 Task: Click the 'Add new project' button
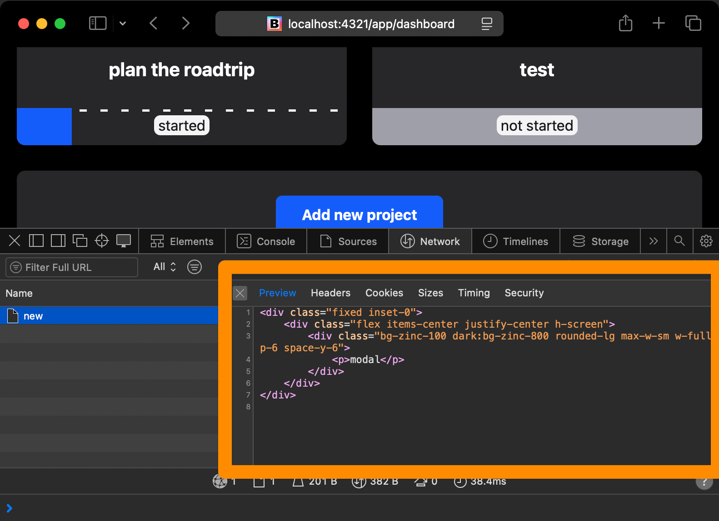359,212
